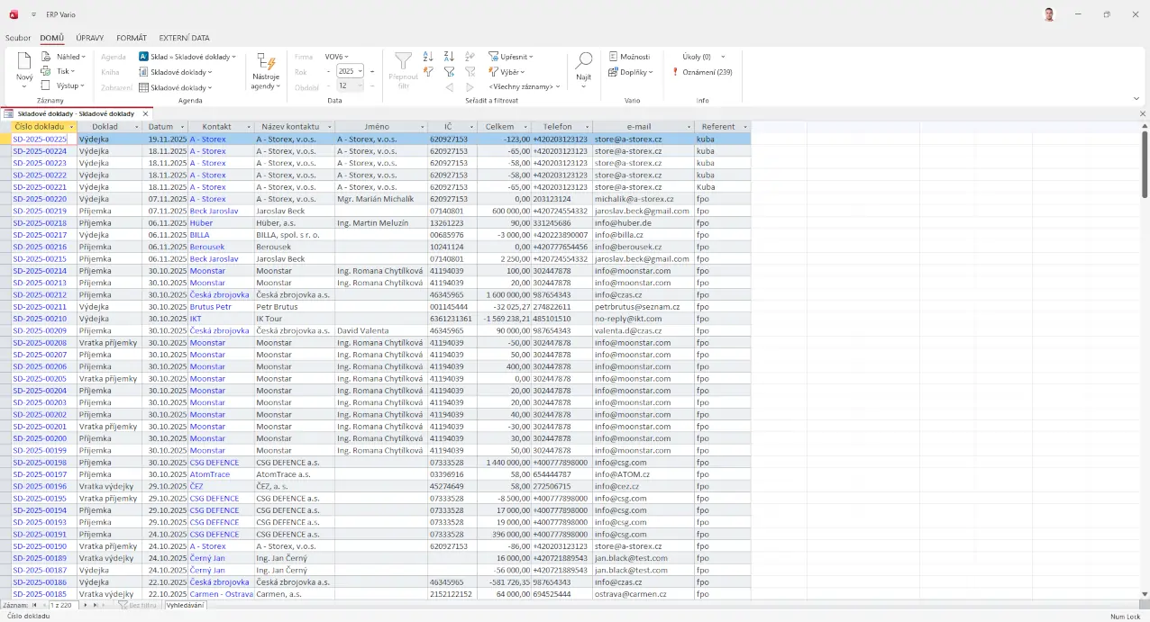The image size is (1150, 622).
Task: Sort records descending with Z-A icon
Action: [x=449, y=57]
